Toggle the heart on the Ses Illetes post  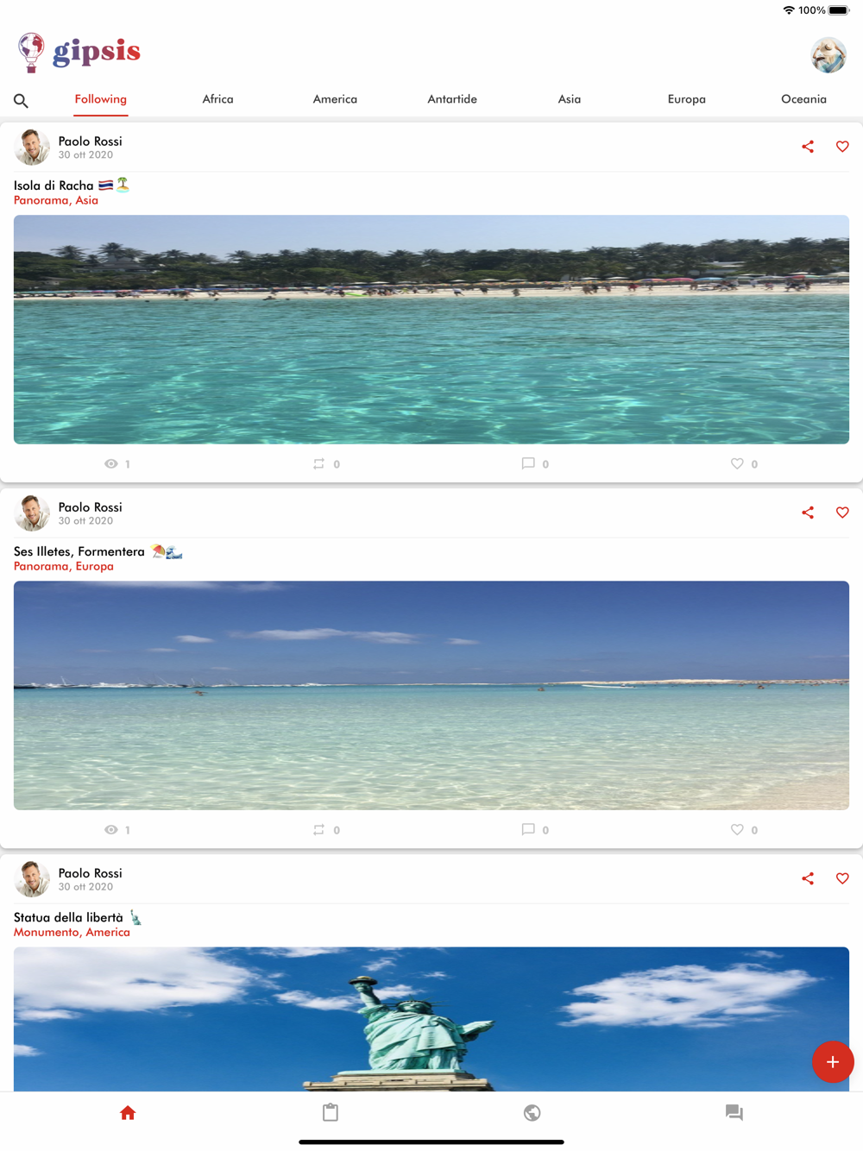coord(842,513)
